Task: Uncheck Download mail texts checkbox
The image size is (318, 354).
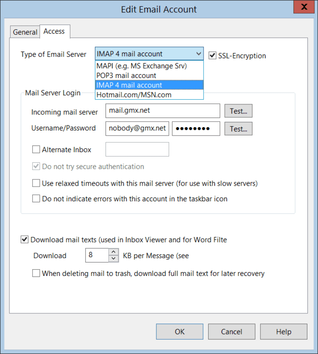Action: pyautogui.click(x=25, y=239)
